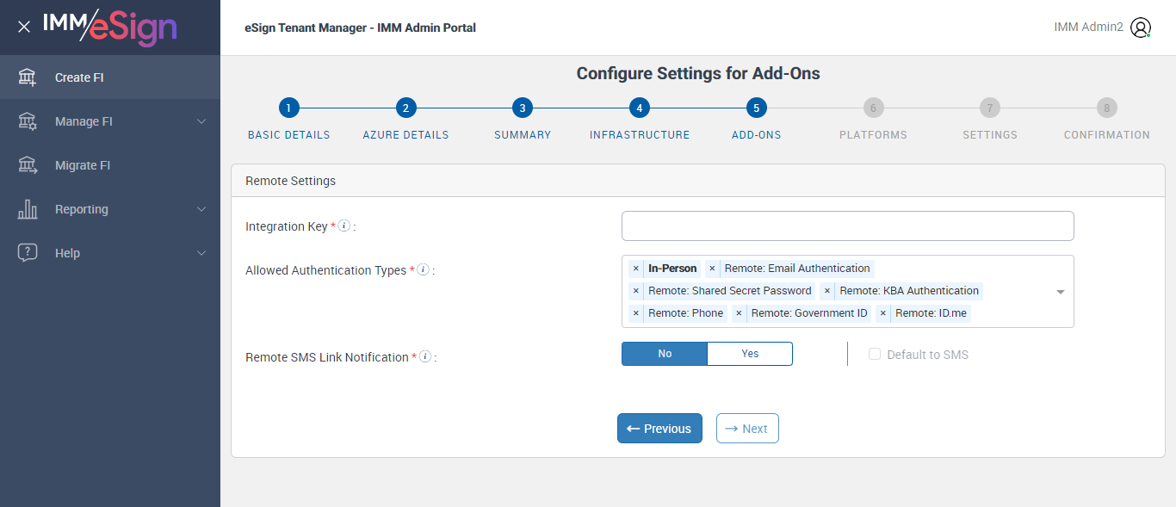Expand the Reporting submenu chevron
The width and height of the screenshot is (1176, 507).
pyautogui.click(x=201, y=209)
